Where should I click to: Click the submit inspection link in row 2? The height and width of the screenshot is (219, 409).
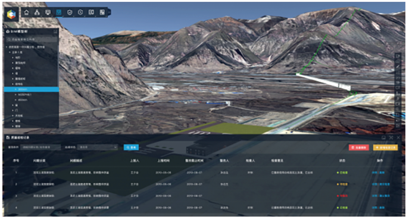point(385,184)
